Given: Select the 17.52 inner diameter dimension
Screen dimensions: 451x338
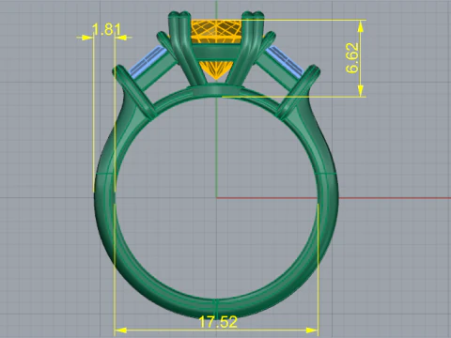Looking at the screenshot, I should click(218, 322).
